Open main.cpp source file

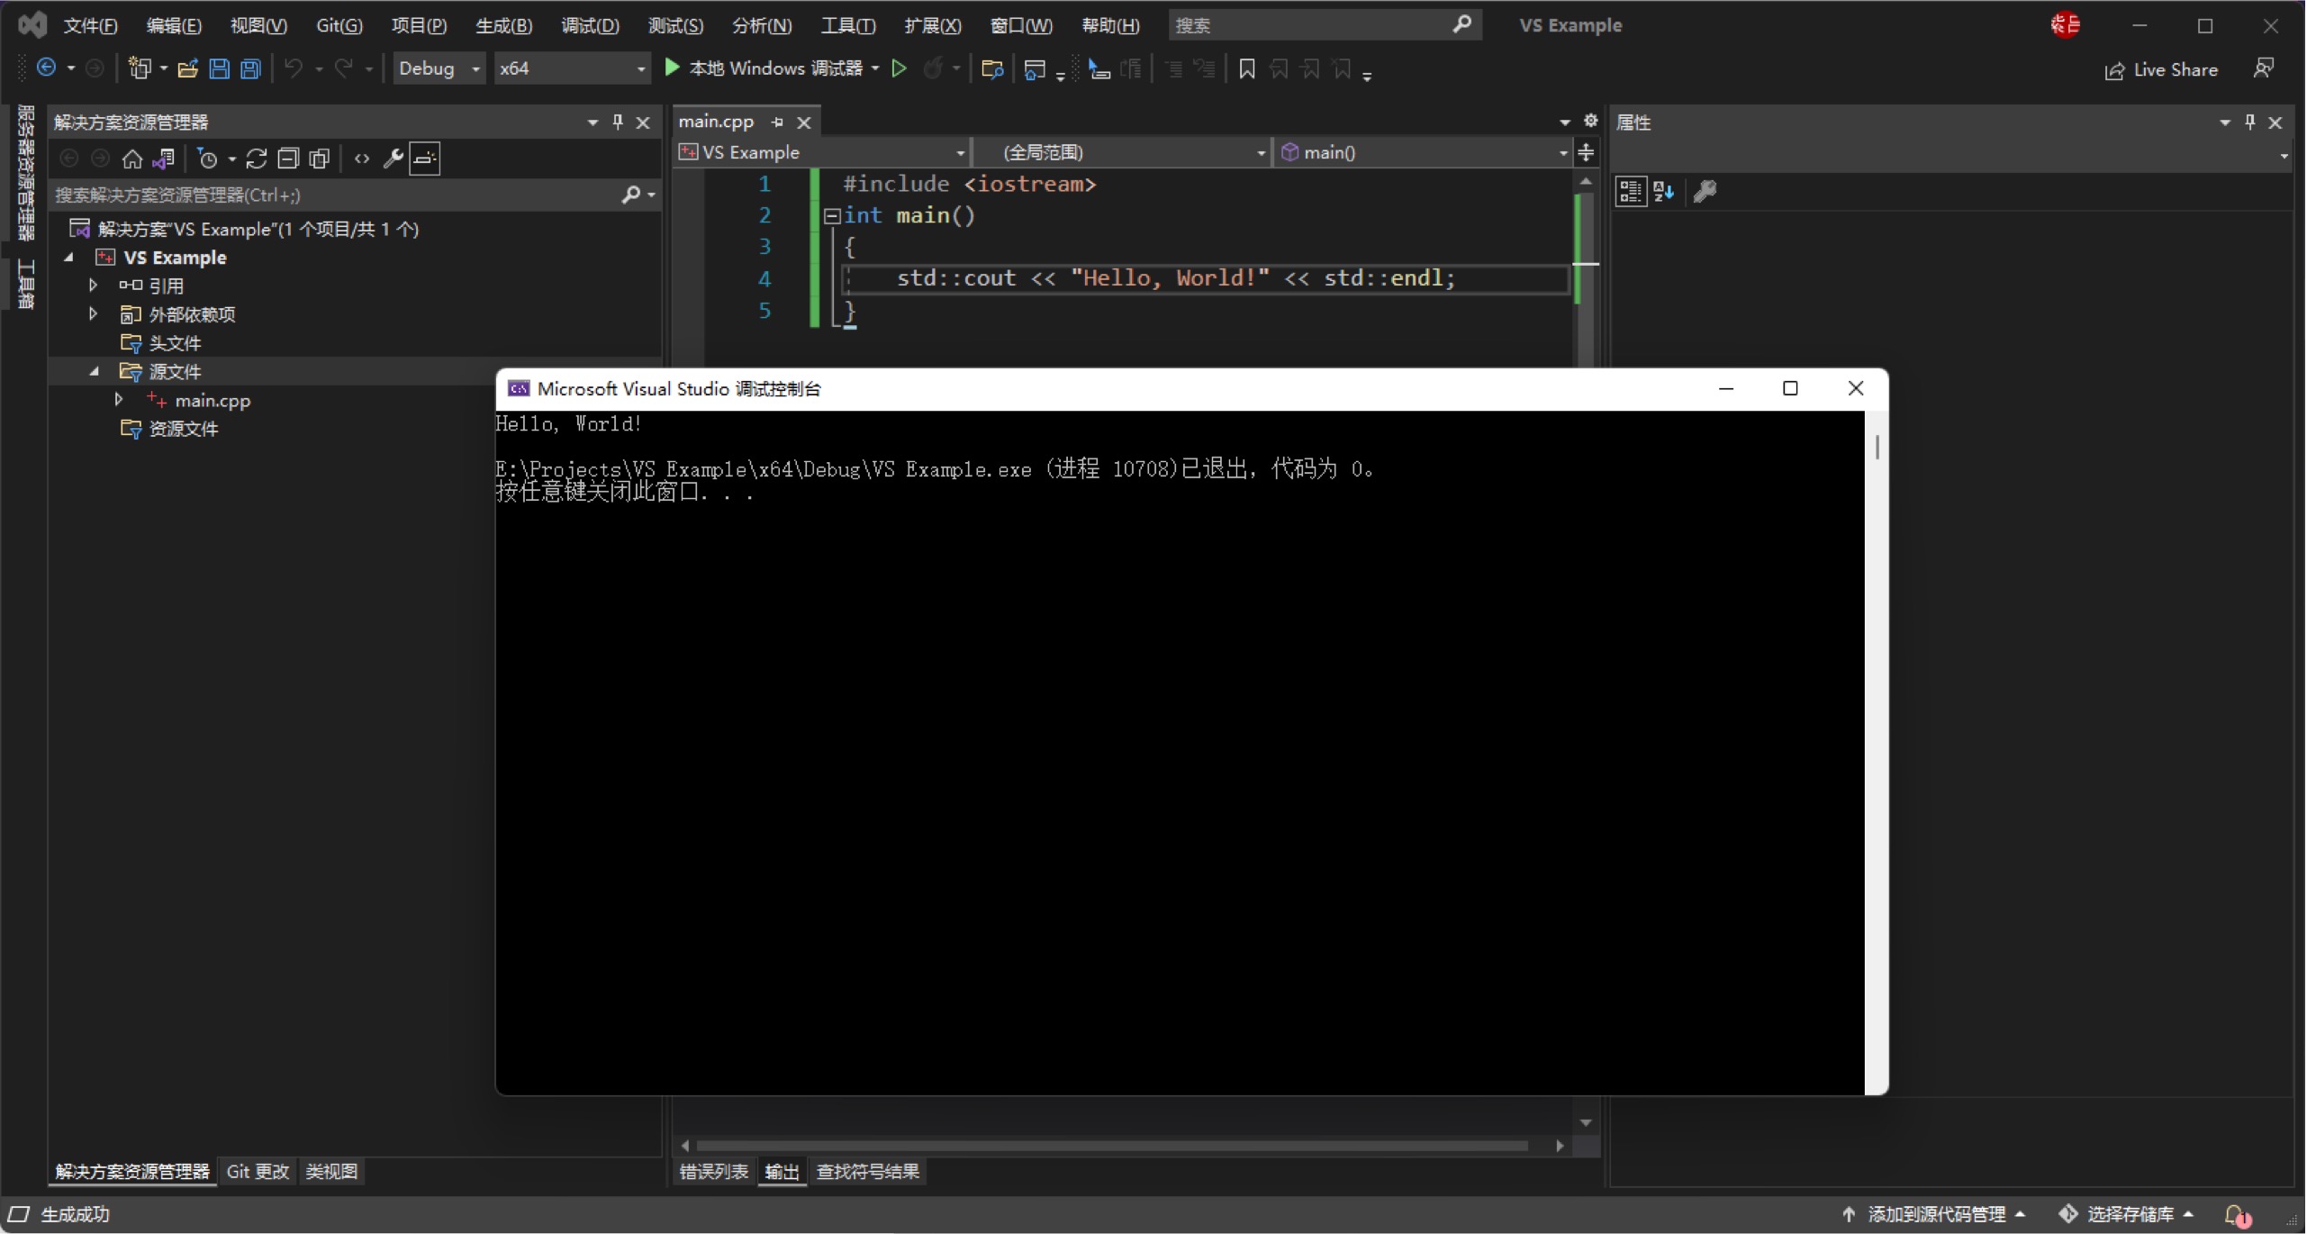pos(213,400)
